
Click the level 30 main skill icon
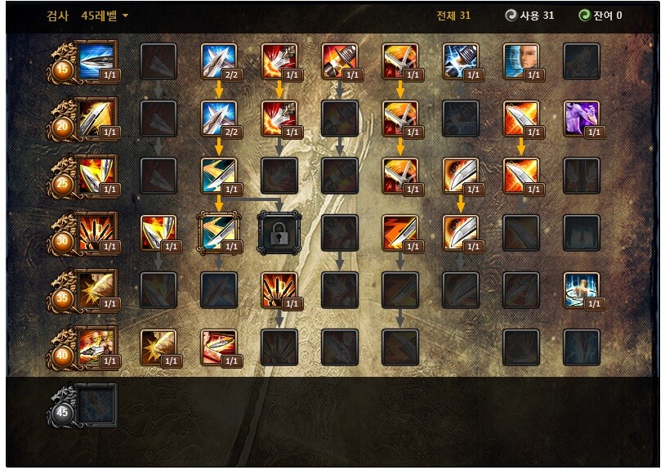coord(96,234)
